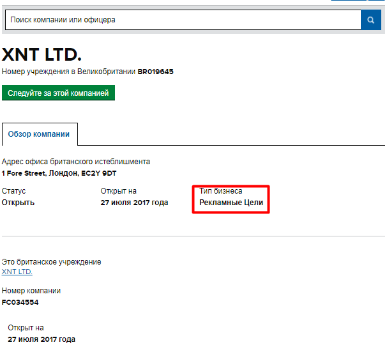Screen dimensions: 387x354
Task: Click the 'Открыт на' label beside 'Статус'
Action: point(118,191)
